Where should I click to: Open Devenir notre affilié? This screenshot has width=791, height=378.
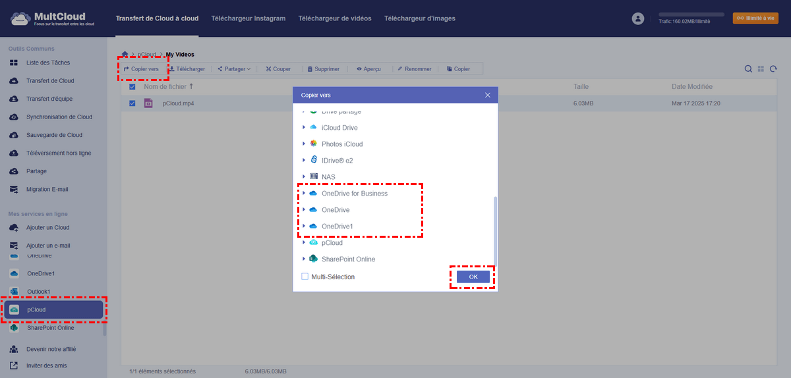pos(51,349)
